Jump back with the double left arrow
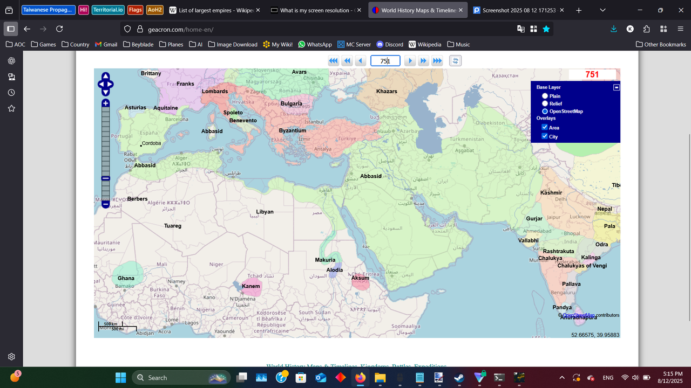 (x=347, y=61)
